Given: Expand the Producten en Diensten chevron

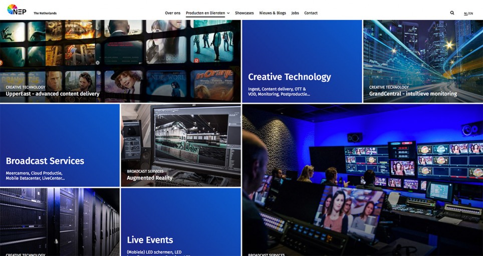Looking at the screenshot, I should [228, 13].
